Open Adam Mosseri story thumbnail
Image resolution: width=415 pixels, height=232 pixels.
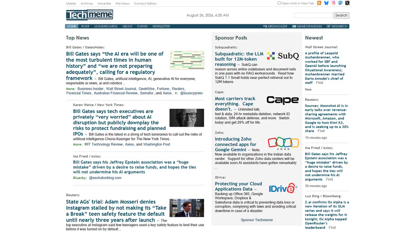click(186, 208)
